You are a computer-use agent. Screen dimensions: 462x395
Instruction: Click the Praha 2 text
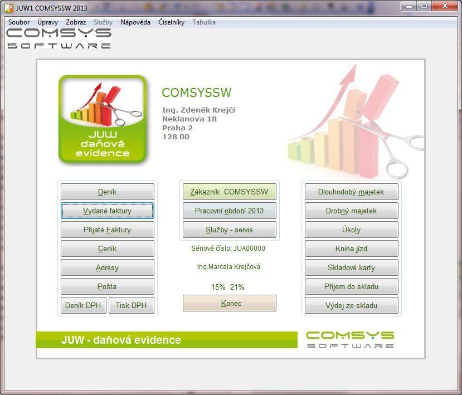coord(177,128)
